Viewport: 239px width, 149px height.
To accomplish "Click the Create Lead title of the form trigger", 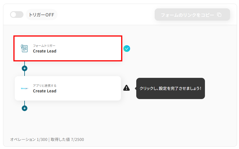I will pyautogui.click(x=45, y=51).
